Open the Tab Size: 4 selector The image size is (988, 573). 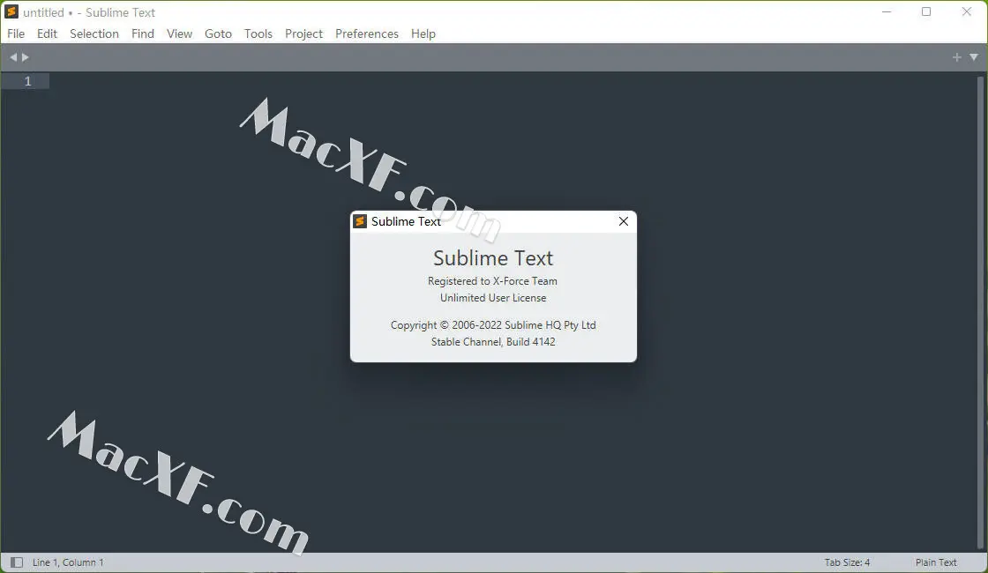pyautogui.click(x=847, y=562)
